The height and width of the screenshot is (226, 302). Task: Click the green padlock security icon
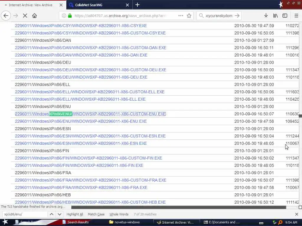[70, 16]
